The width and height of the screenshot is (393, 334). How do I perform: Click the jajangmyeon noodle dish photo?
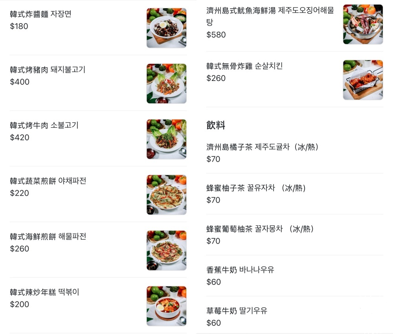166,28
